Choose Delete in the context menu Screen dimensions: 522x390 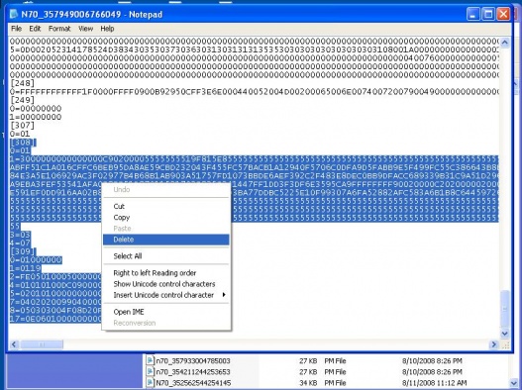point(165,240)
